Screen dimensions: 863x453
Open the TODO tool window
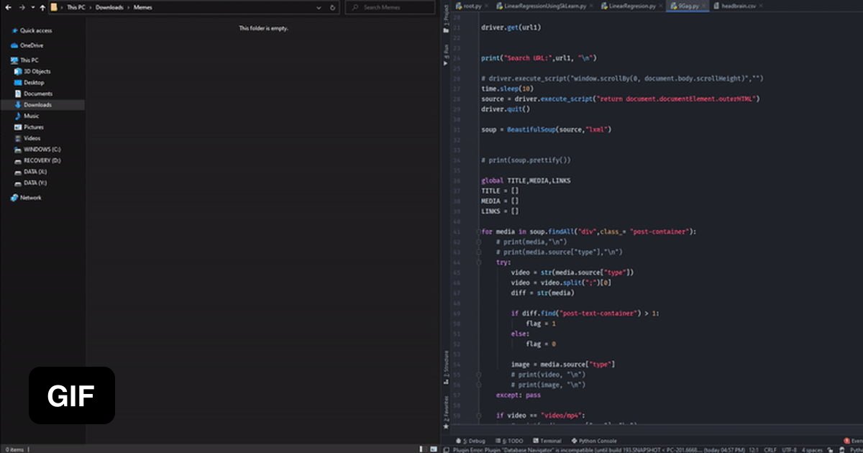click(x=513, y=441)
